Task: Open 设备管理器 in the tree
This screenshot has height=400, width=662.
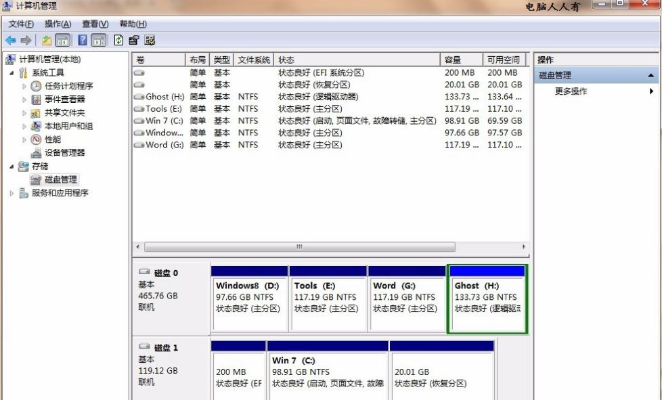Action: (x=64, y=153)
